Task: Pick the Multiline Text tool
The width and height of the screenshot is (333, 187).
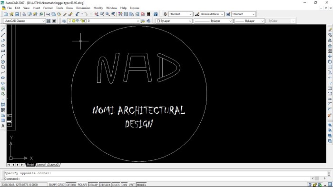Action: coord(3,126)
